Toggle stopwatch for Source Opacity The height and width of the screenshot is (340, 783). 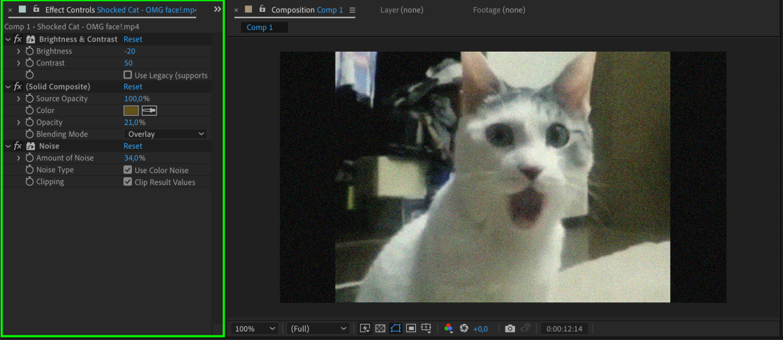[x=29, y=98]
